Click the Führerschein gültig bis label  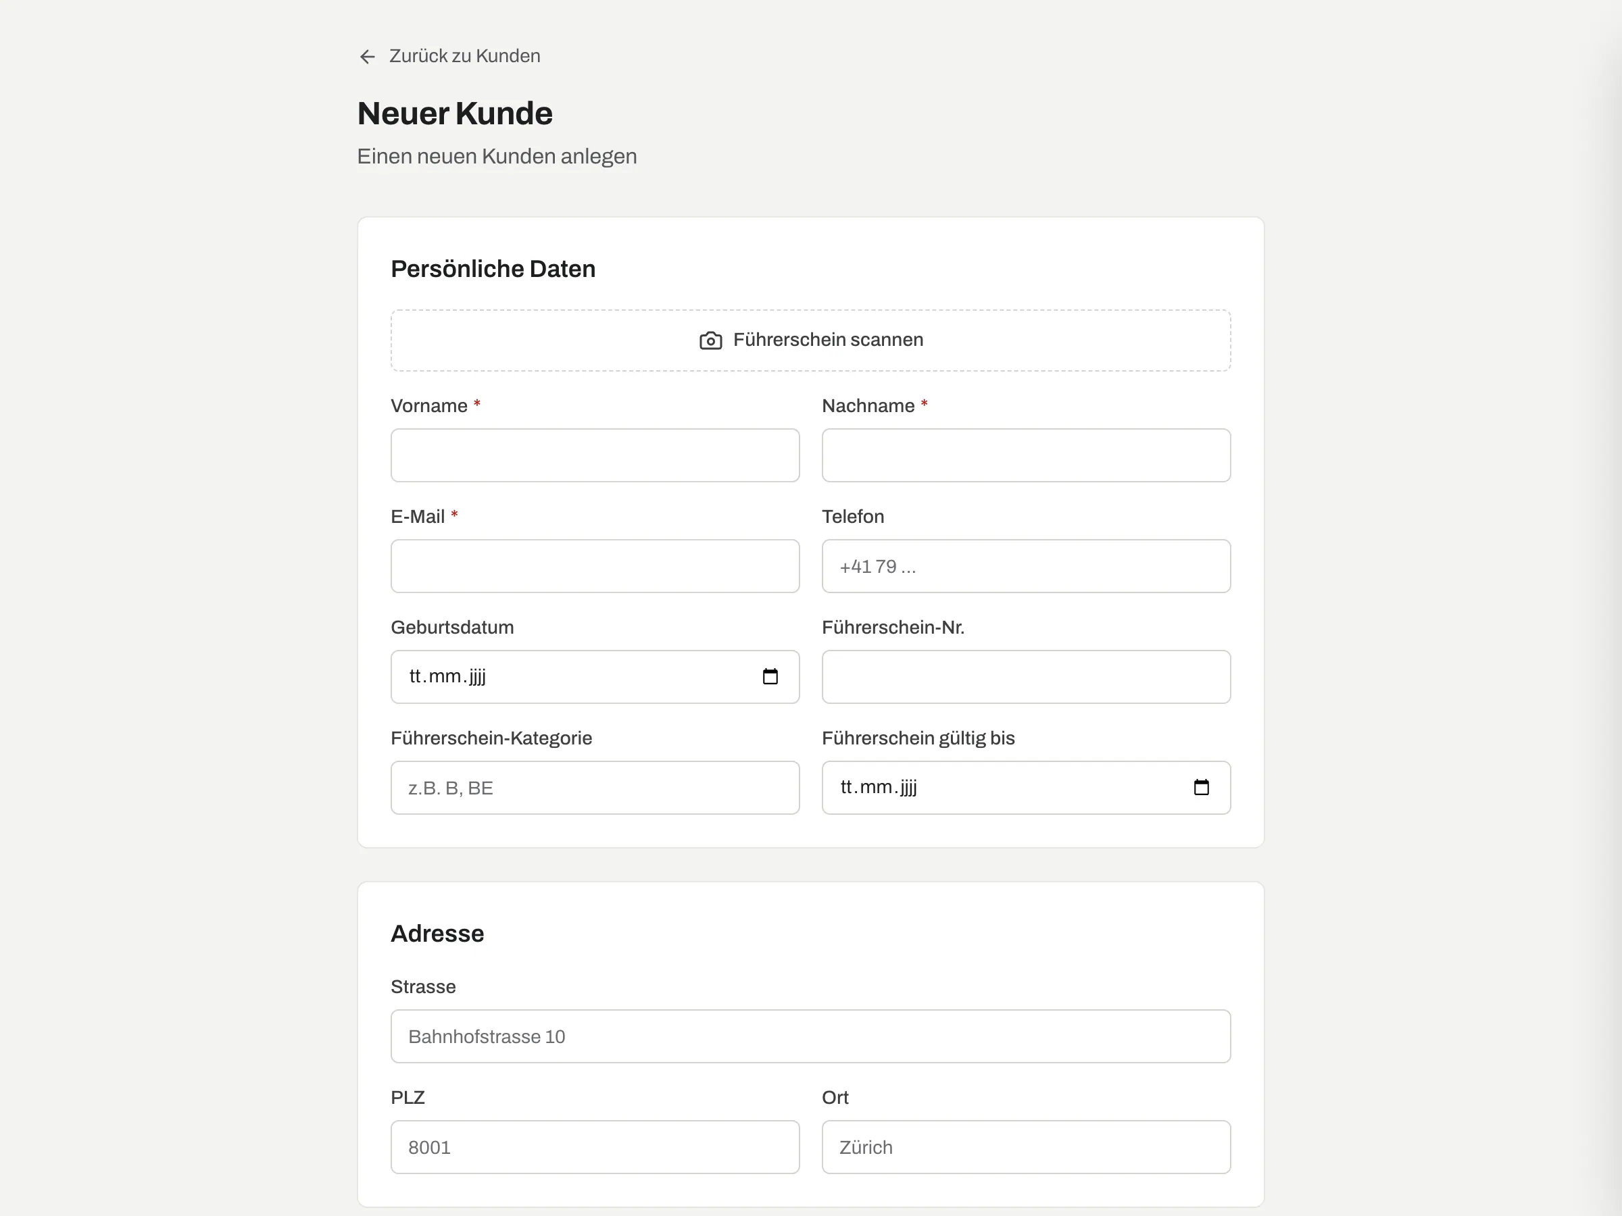click(x=918, y=738)
